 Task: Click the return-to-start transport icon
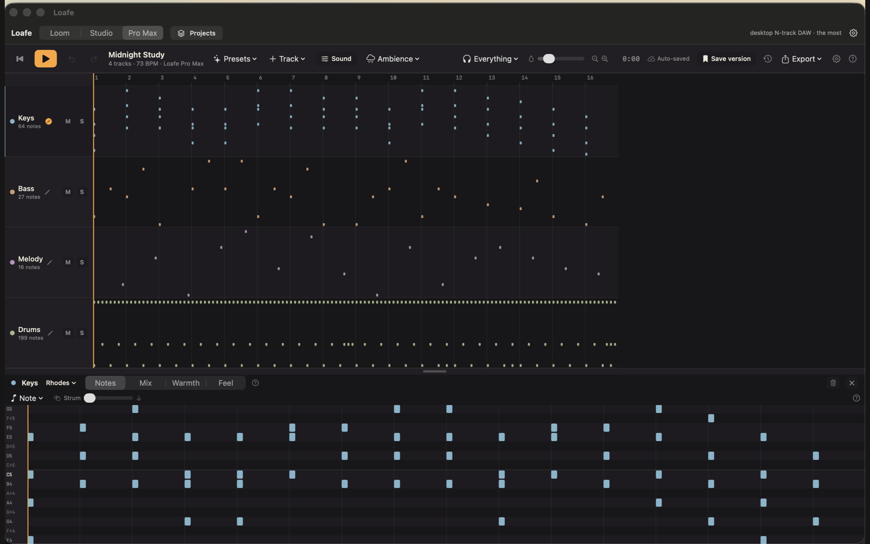[20, 58]
